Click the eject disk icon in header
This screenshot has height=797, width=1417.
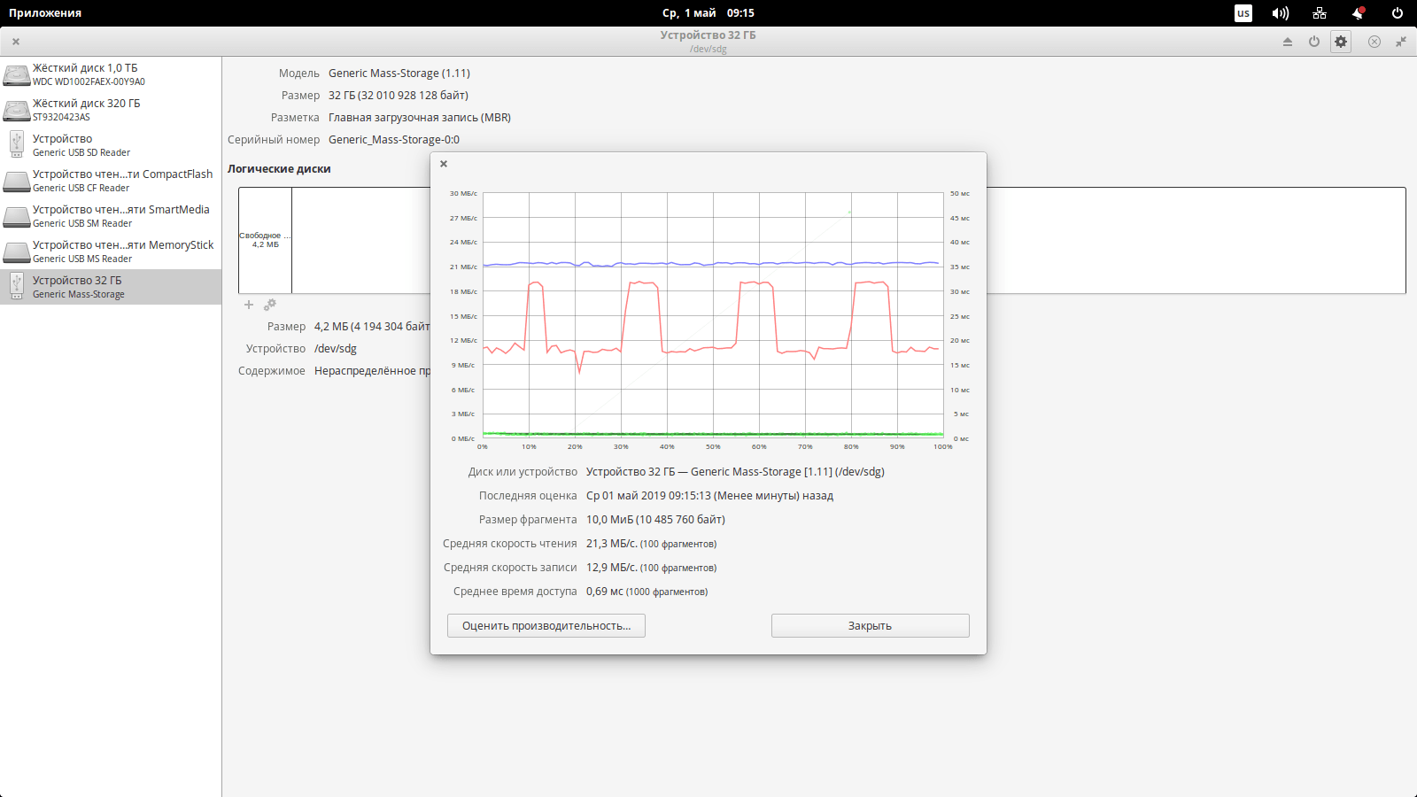click(1288, 42)
